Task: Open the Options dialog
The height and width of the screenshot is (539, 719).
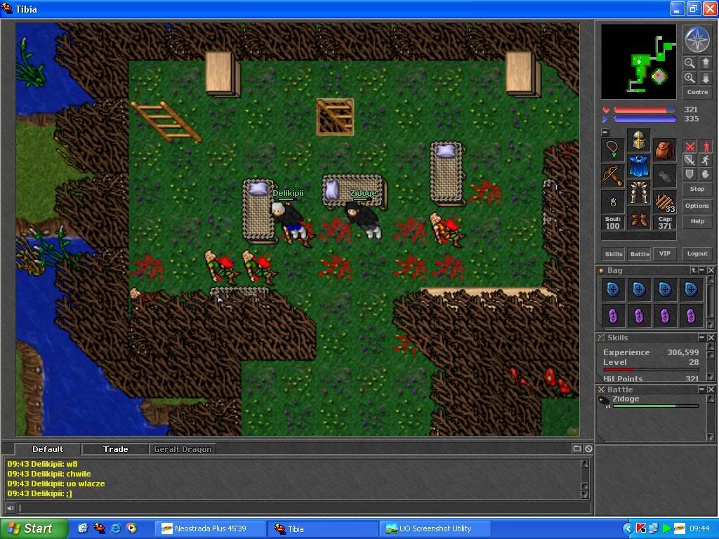Action: point(697,206)
